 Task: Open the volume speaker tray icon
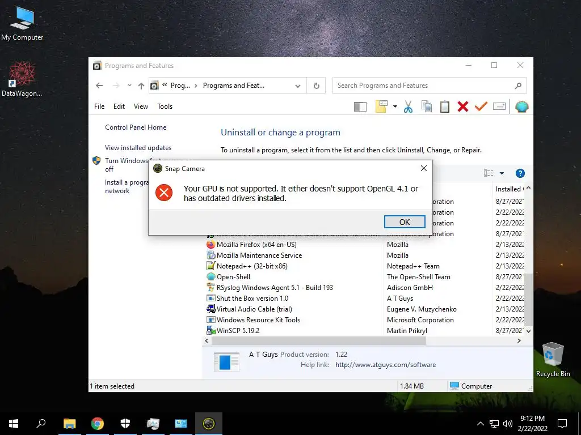pyautogui.click(x=507, y=424)
